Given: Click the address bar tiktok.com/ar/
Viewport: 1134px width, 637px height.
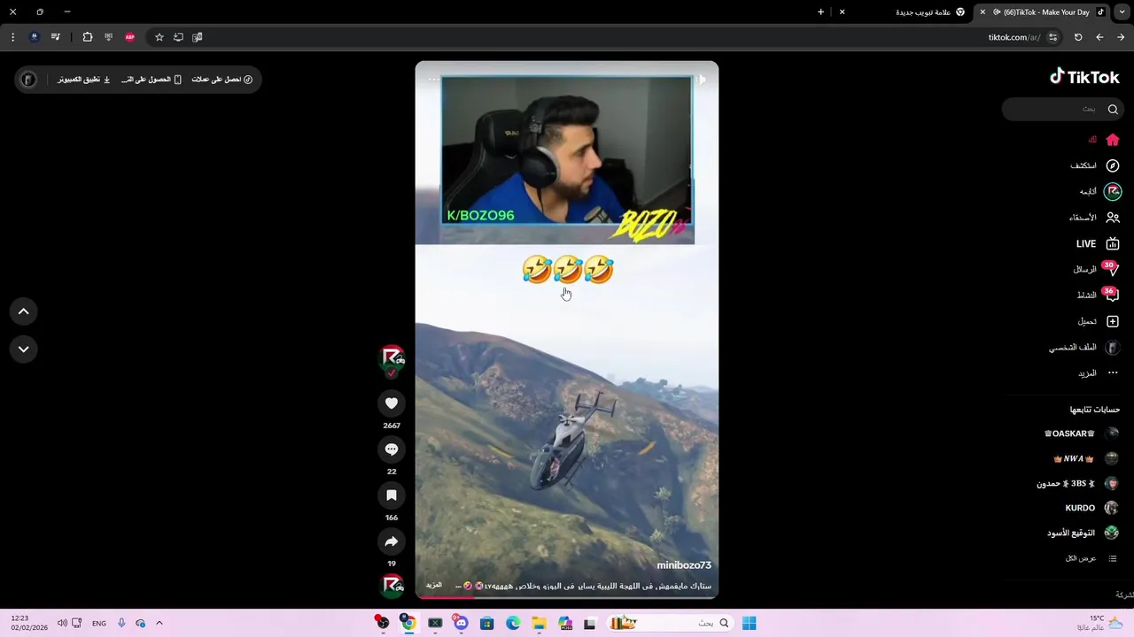Looking at the screenshot, I should [x=1014, y=37].
